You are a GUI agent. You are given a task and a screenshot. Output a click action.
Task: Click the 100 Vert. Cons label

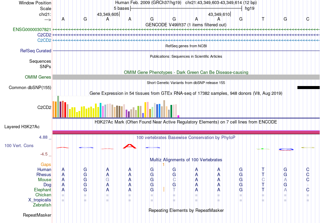(x=19, y=145)
